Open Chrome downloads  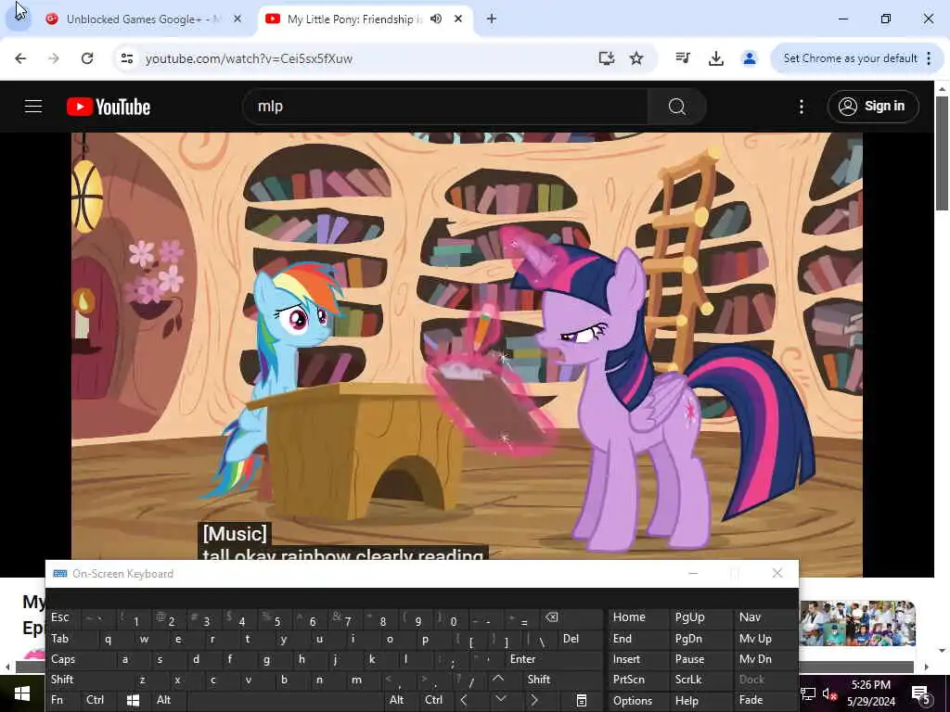click(716, 58)
